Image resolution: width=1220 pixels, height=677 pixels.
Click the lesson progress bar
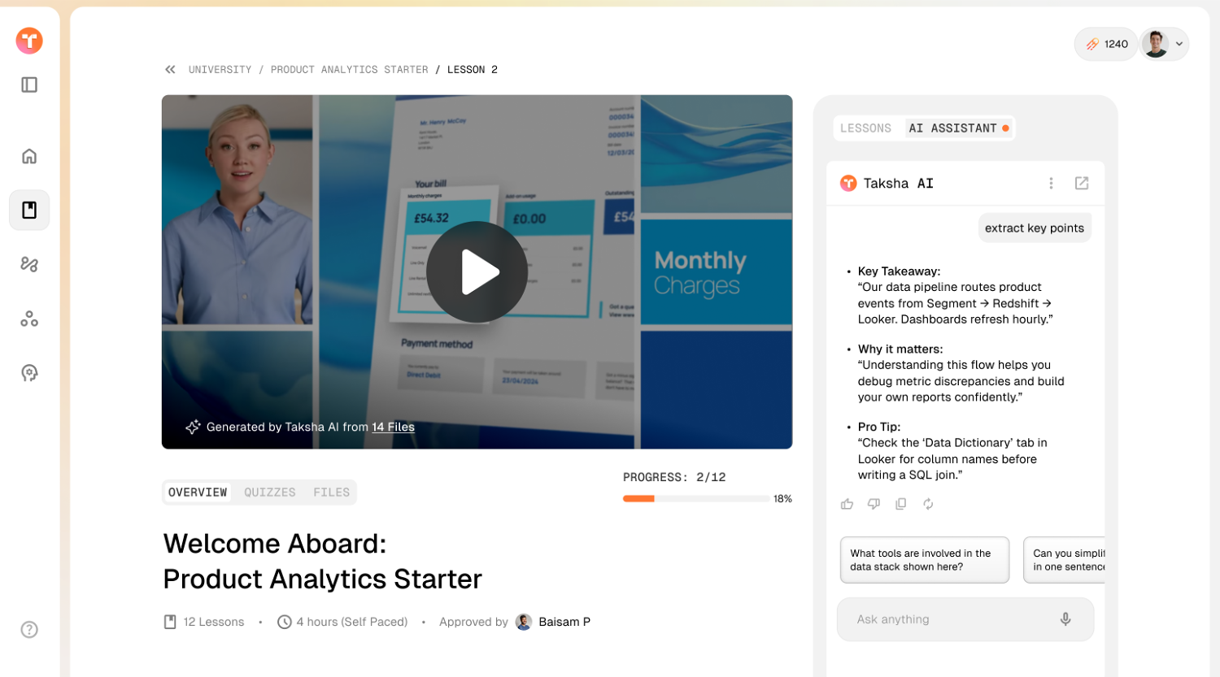click(x=696, y=499)
